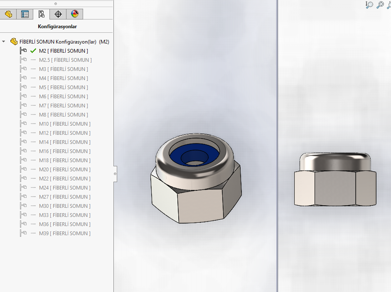
Task: Click the part icon beside FİBERLİ SOMUN Konfigürasyon(lar)
Action: tap(14, 41)
